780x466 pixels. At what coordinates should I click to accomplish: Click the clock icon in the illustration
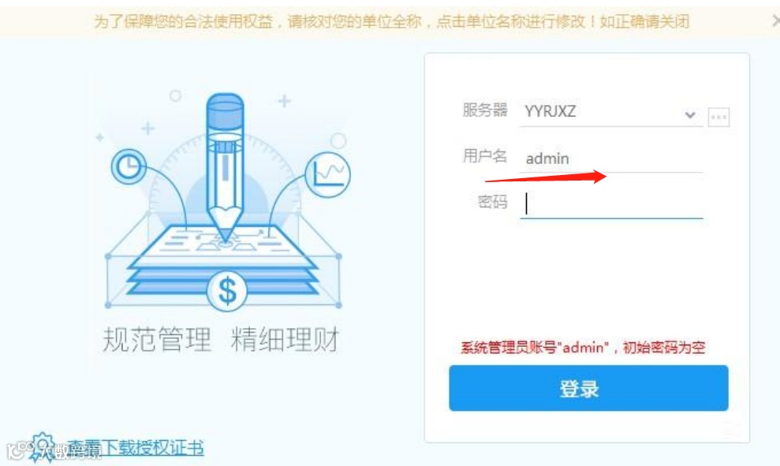(x=129, y=166)
